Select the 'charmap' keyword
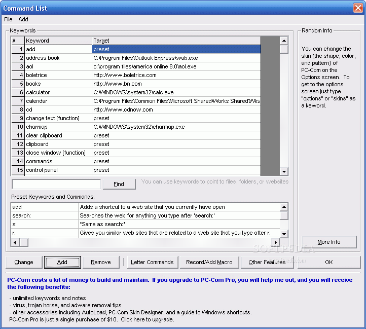 [x=58, y=127]
